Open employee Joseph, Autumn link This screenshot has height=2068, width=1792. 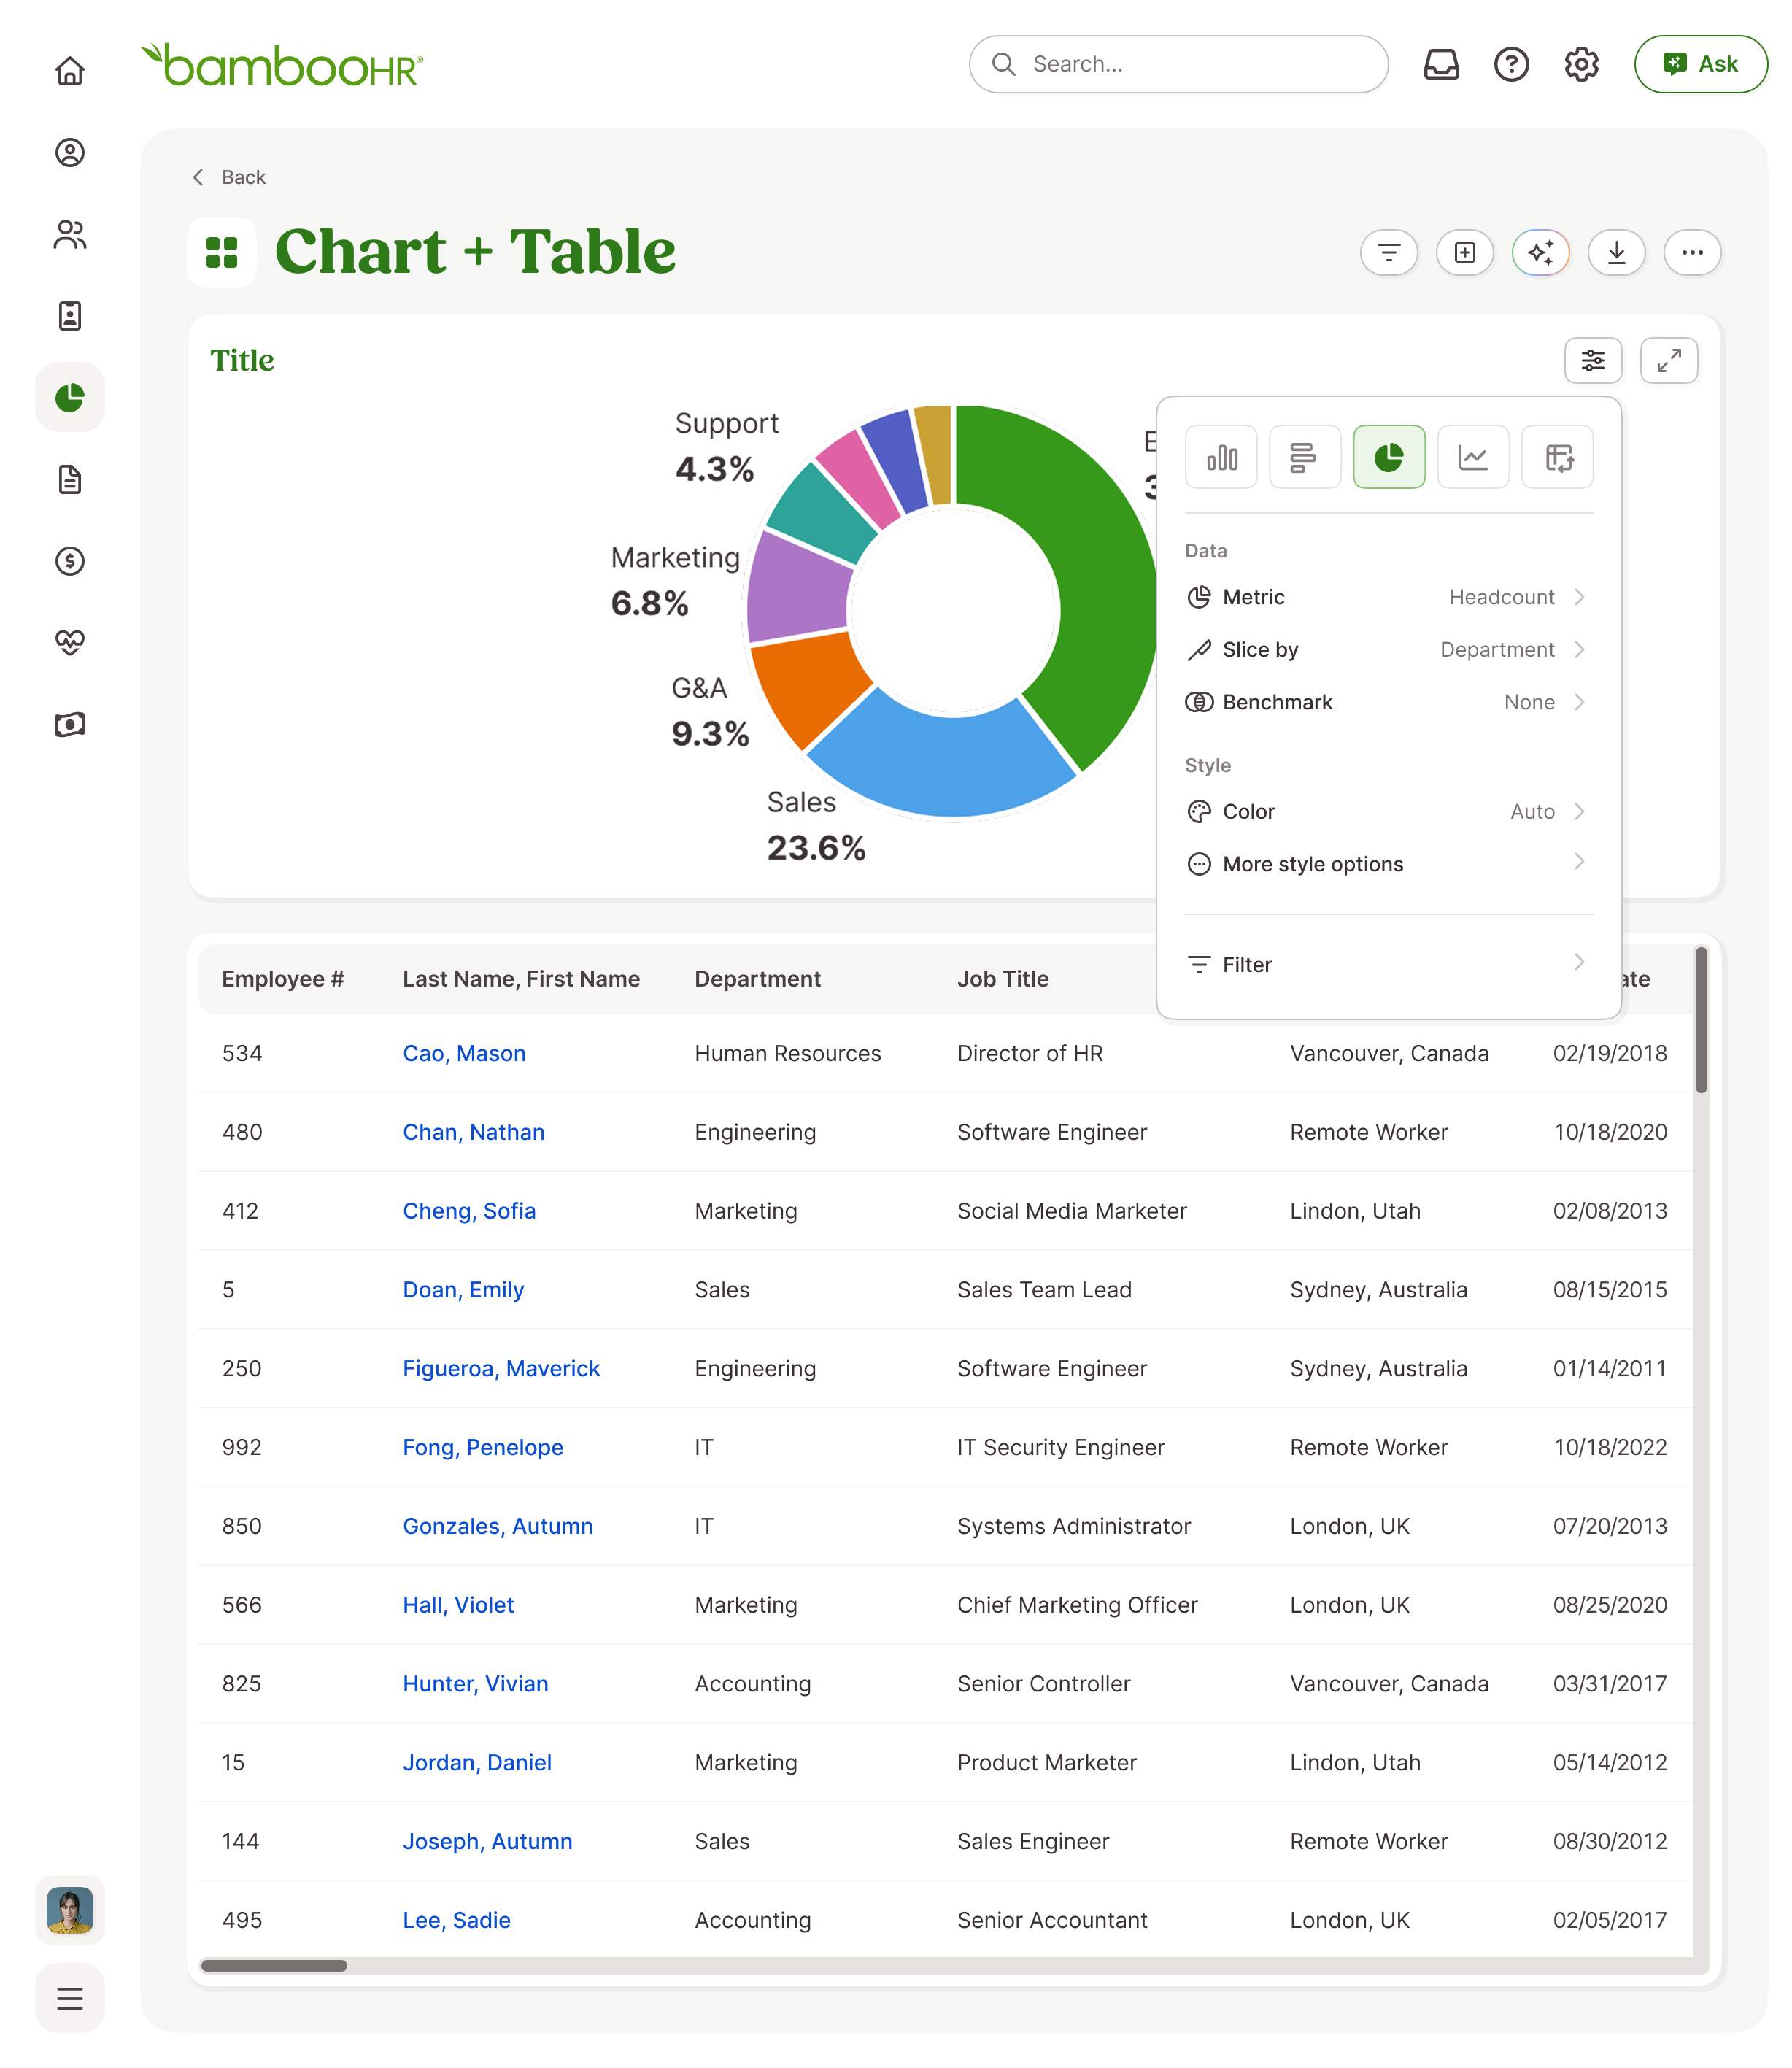click(488, 1842)
